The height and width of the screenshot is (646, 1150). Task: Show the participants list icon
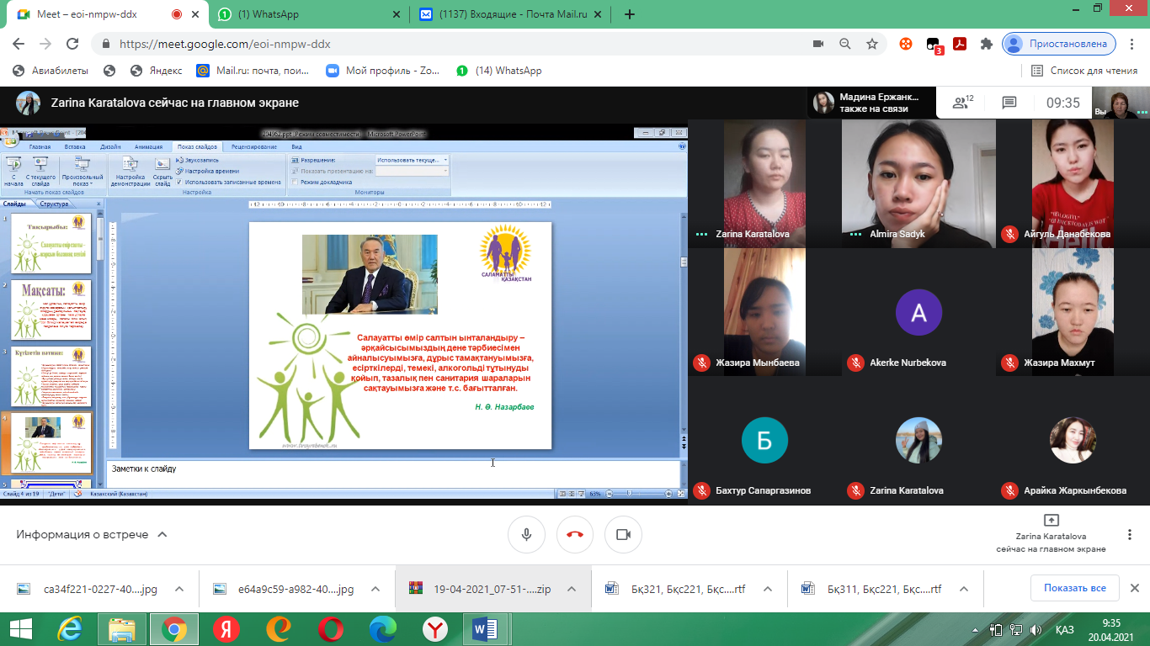(x=961, y=103)
